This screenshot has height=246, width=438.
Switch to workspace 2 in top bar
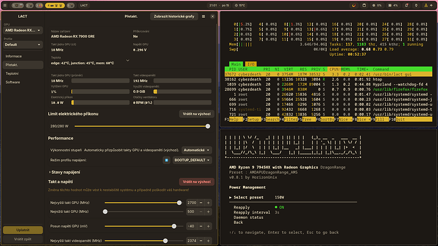[29, 5]
